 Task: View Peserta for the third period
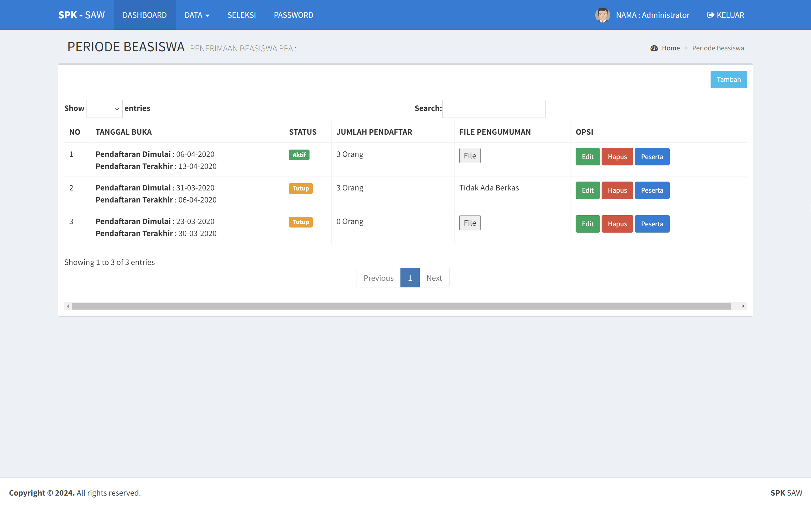click(652, 224)
